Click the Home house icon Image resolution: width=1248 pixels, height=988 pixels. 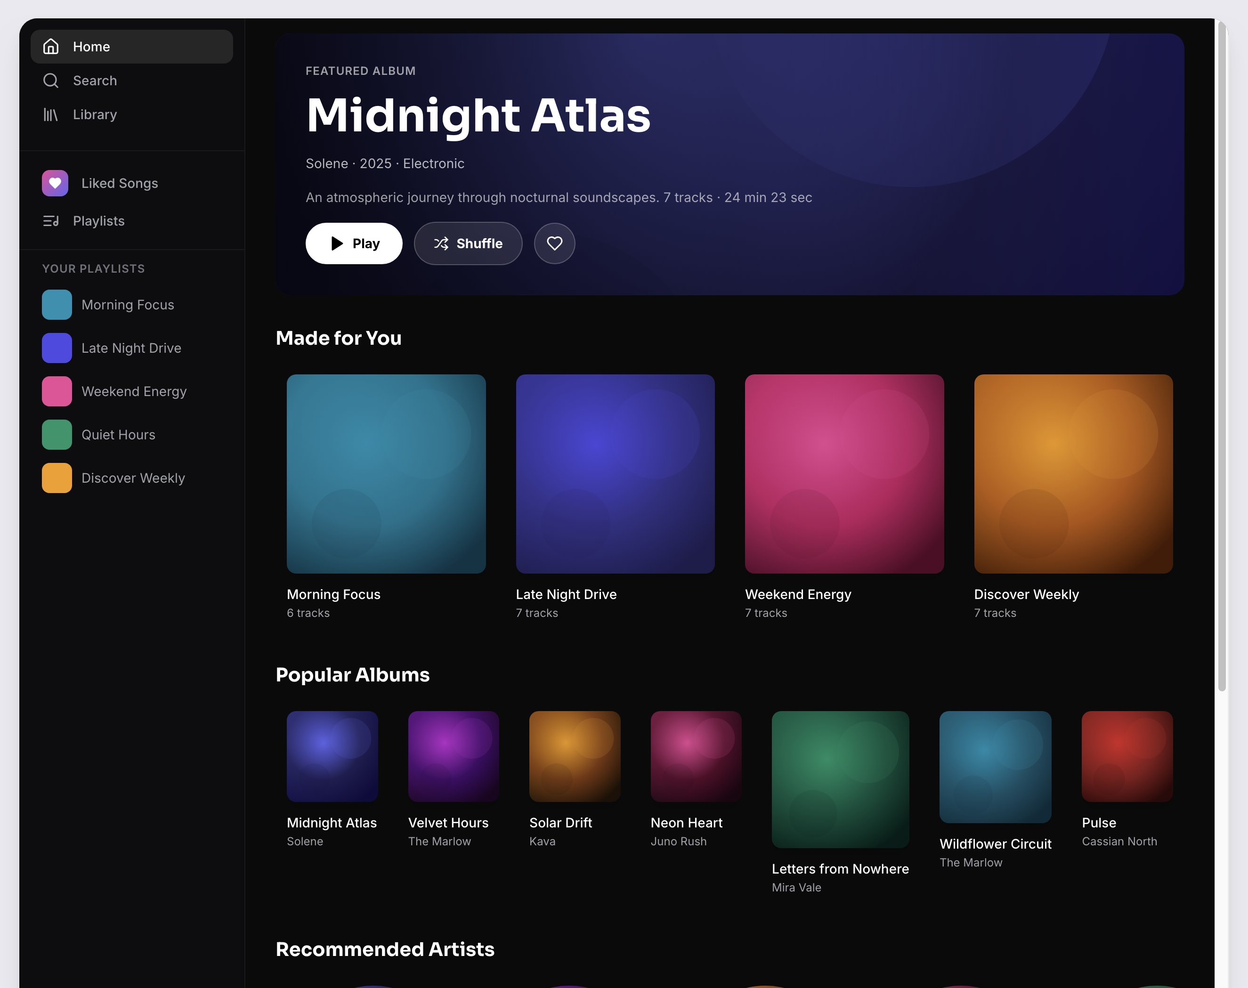click(51, 46)
